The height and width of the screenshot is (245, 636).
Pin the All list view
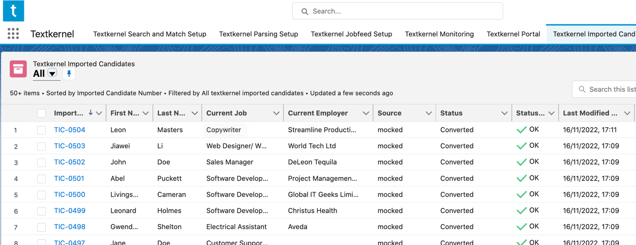[x=69, y=73]
